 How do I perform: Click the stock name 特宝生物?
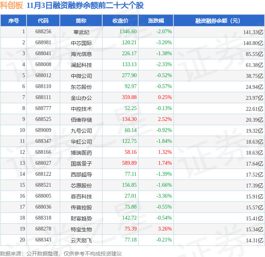point(81,229)
